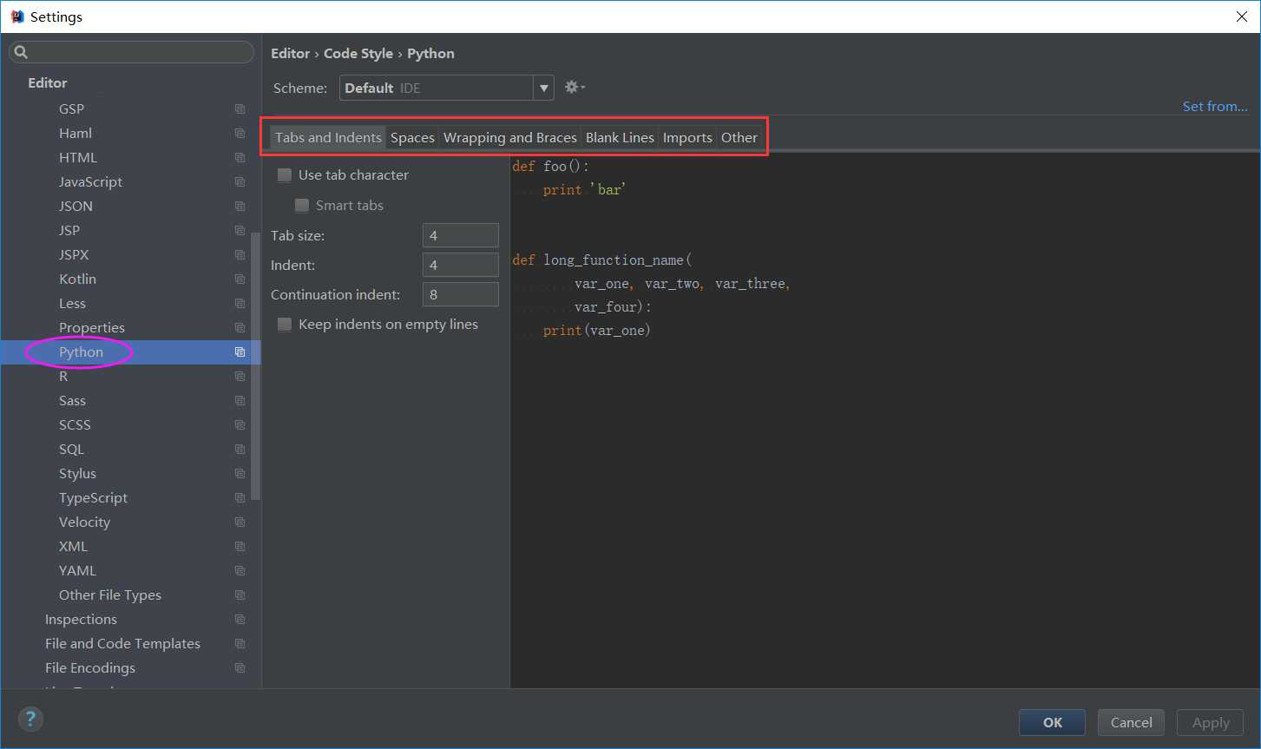The width and height of the screenshot is (1261, 749).
Task: Click the copy-settings icon beside Kotlin
Action: coord(240,279)
